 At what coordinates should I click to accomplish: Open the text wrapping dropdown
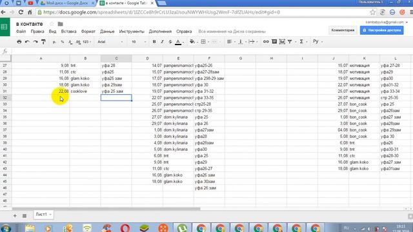(x=253, y=41)
